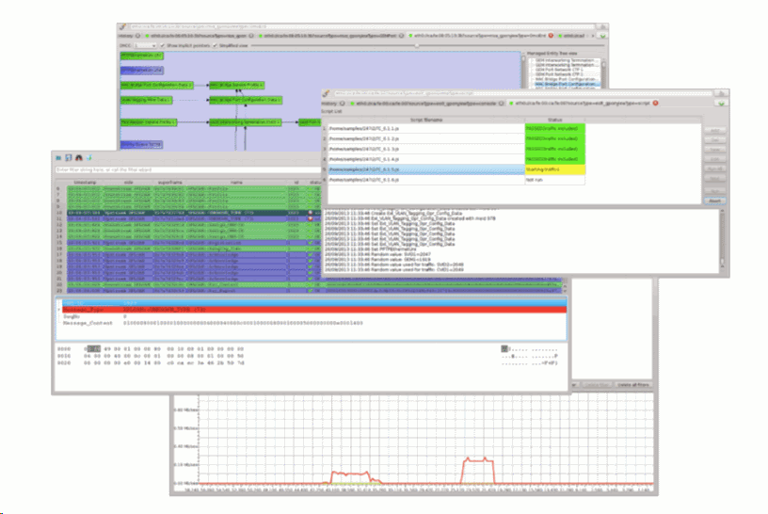Toggle the Simplified view checkbox
The image size is (768, 514).
pos(216,44)
